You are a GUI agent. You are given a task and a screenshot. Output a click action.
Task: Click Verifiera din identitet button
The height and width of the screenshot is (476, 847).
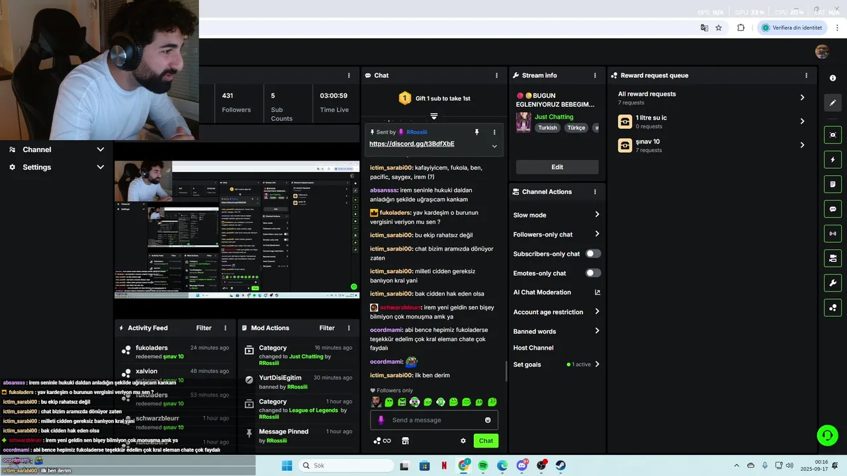792,28
